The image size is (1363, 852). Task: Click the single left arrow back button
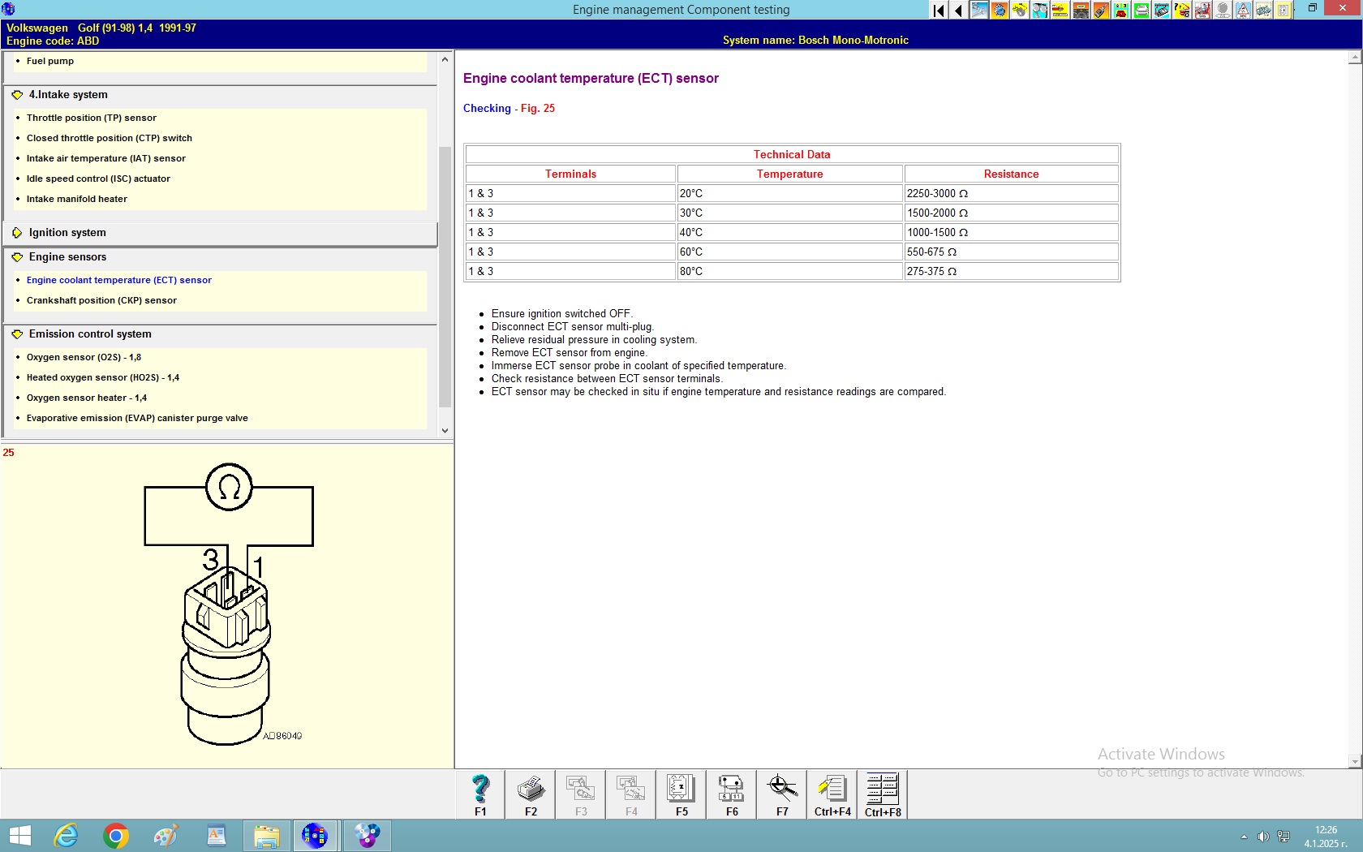point(958,11)
